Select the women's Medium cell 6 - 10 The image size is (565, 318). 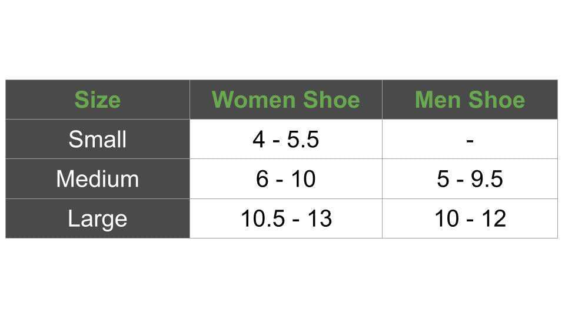coord(285,179)
